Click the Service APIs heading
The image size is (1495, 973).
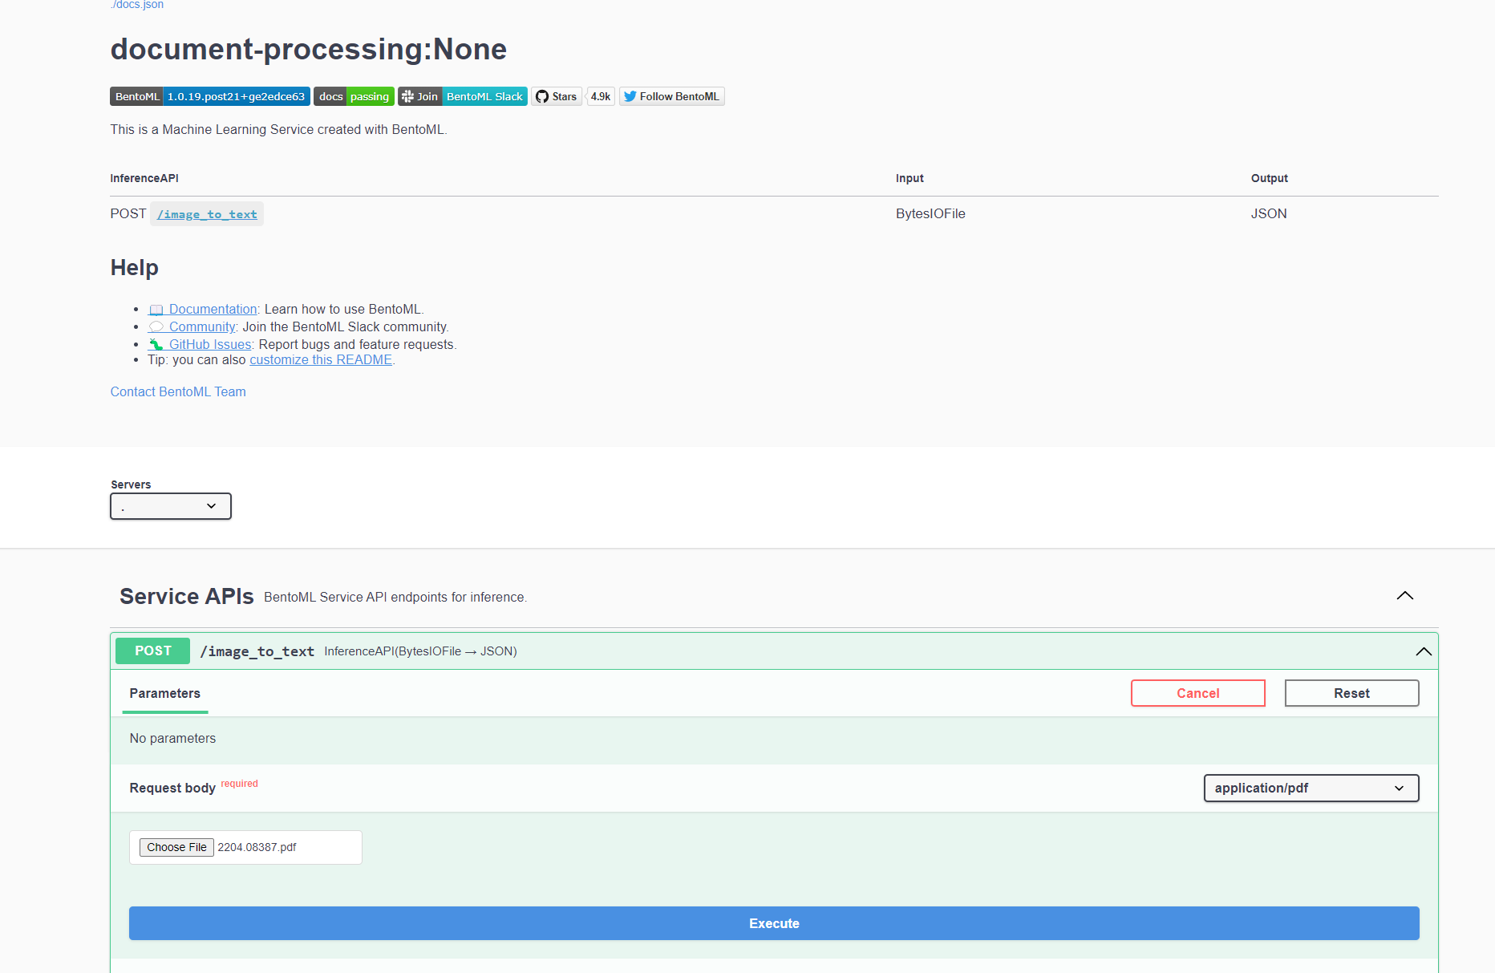point(187,596)
